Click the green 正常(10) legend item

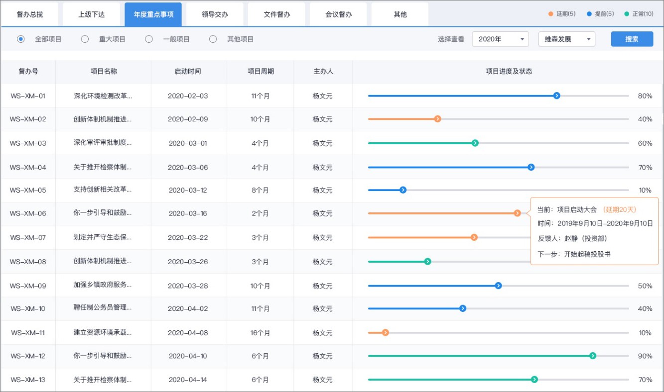coord(639,14)
